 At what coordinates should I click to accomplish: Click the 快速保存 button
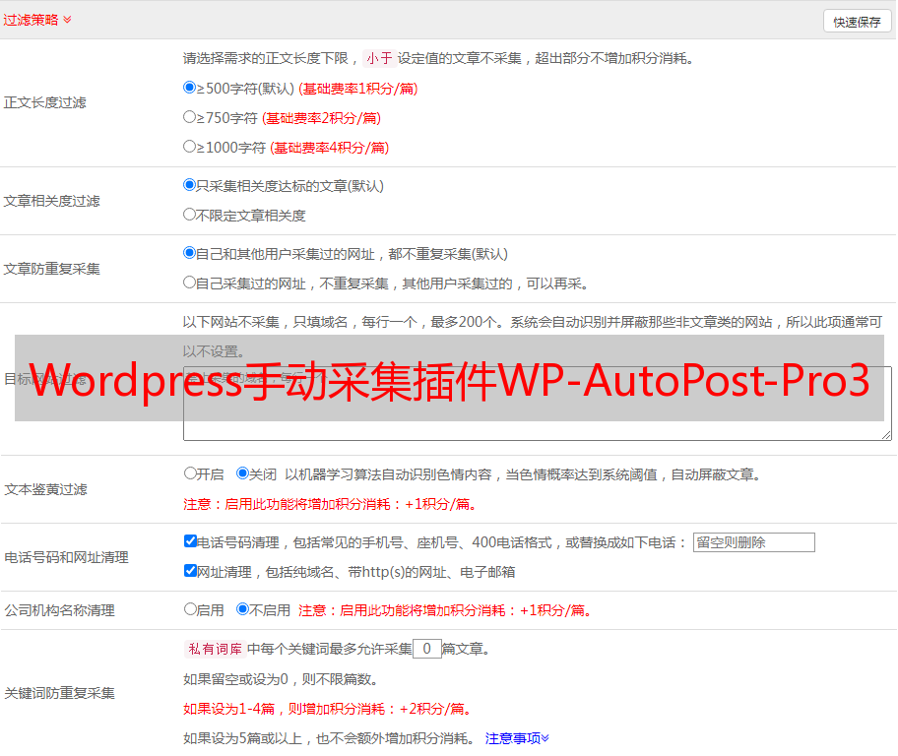pyautogui.click(x=857, y=22)
